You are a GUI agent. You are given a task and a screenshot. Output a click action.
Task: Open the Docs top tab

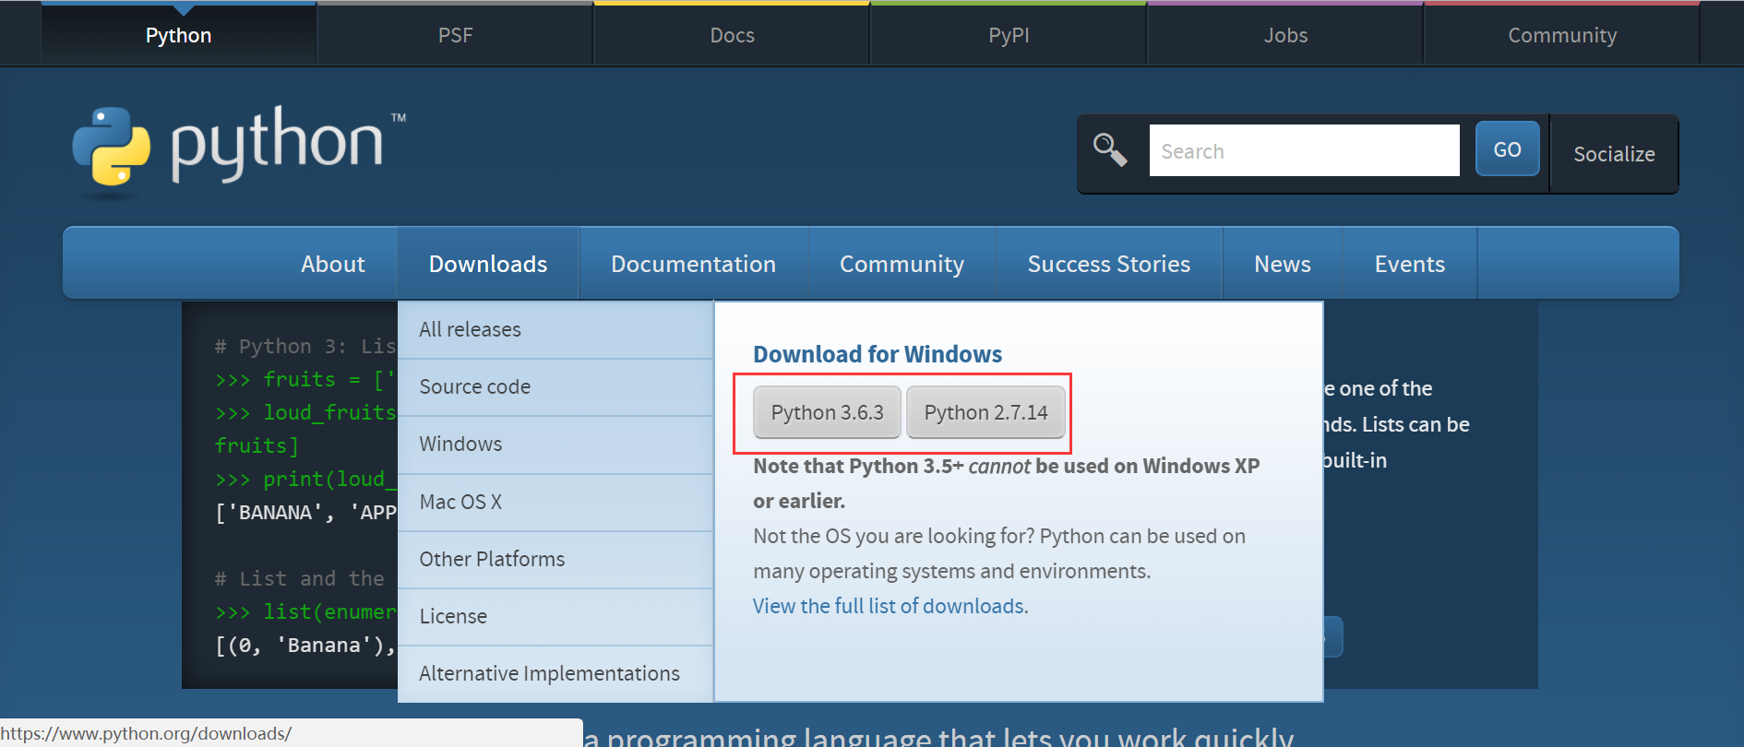click(732, 35)
